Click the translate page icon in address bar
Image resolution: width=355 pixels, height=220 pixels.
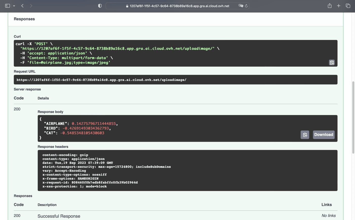(241, 6)
